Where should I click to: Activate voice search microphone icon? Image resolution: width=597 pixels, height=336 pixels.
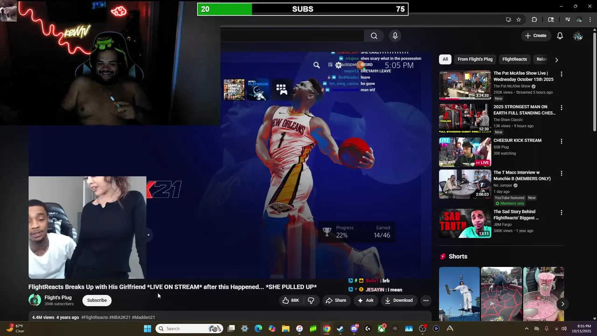tap(395, 36)
